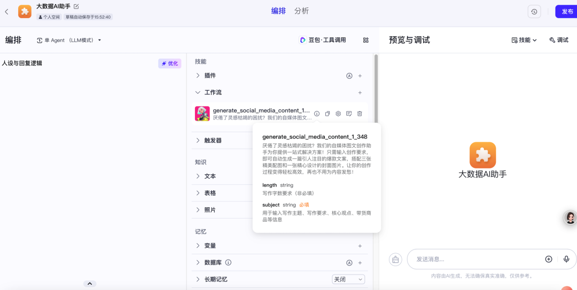
Task: Collapse the 工作流 section
Action: click(198, 93)
